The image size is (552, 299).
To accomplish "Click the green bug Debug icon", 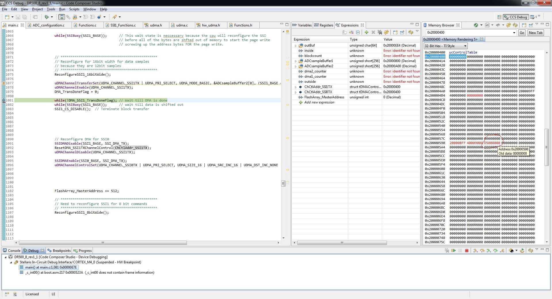I will [46, 17].
